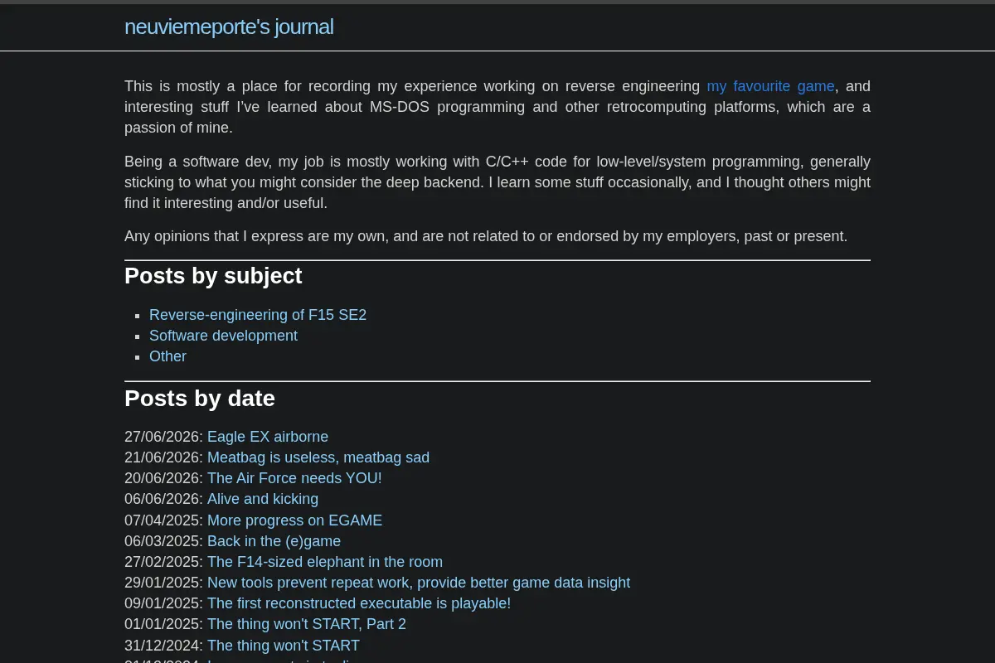Open 'New tools prevent repeat work' post

(419, 583)
